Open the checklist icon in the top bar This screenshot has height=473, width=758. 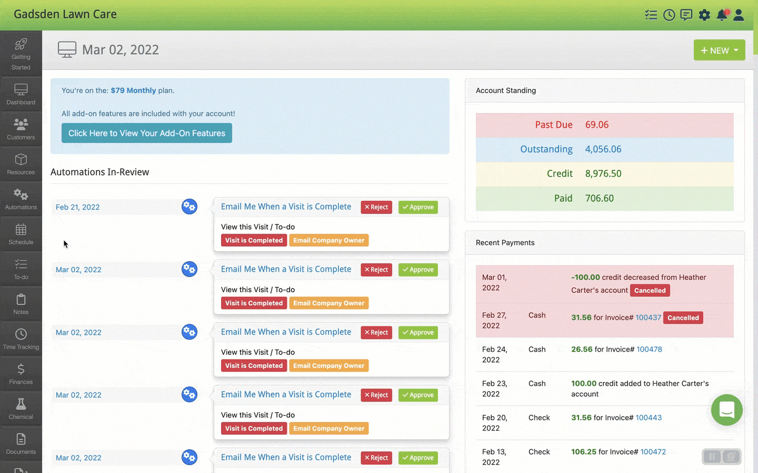point(651,15)
